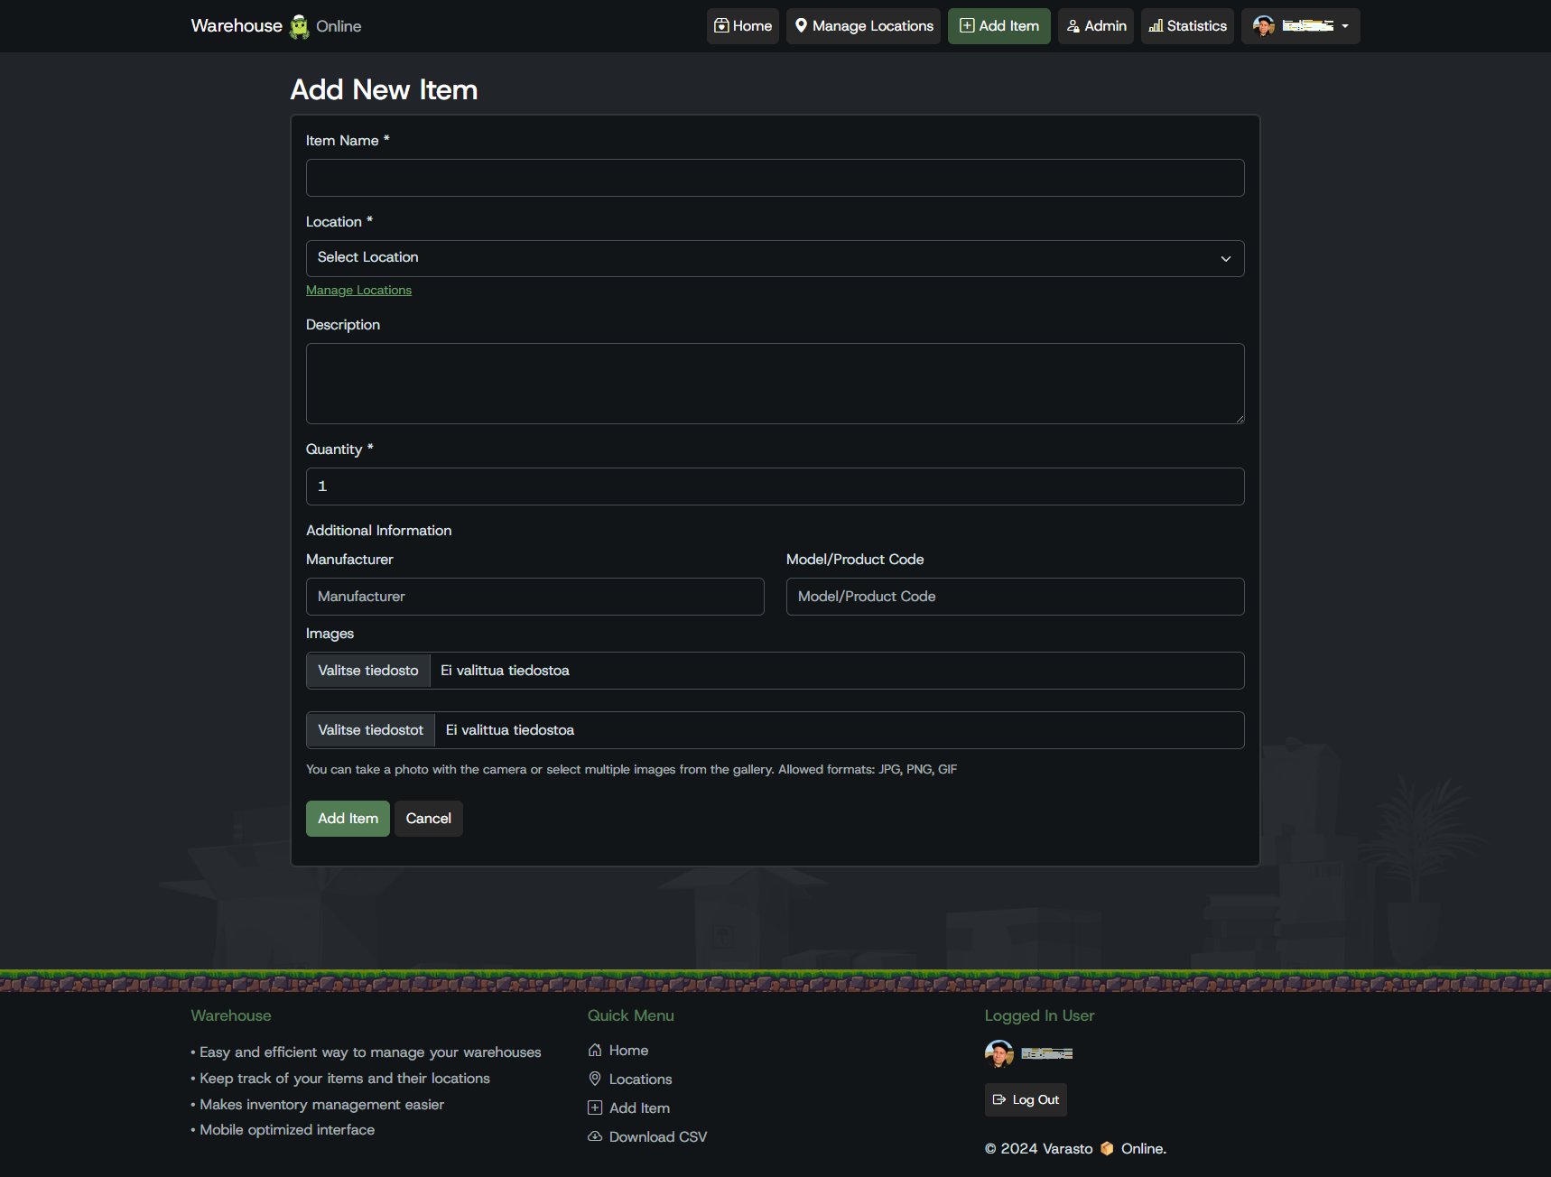
Task: Click the footer logged-in user avatar
Action: click(x=998, y=1053)
